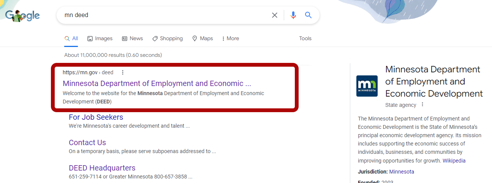Open options menu beside mn.gov result URL
This screenshot has height=183, width=492.
pyautogui.click(x=122, y=72)
